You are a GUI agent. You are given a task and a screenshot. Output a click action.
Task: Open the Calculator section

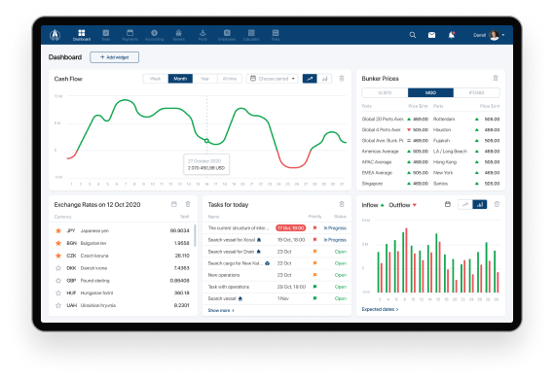[x=251, y=35]
